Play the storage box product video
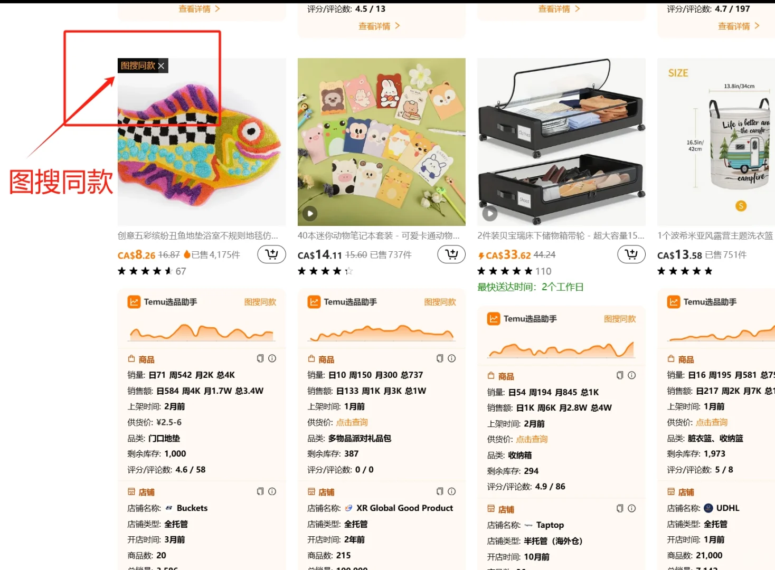 click(x=490, y=214)
